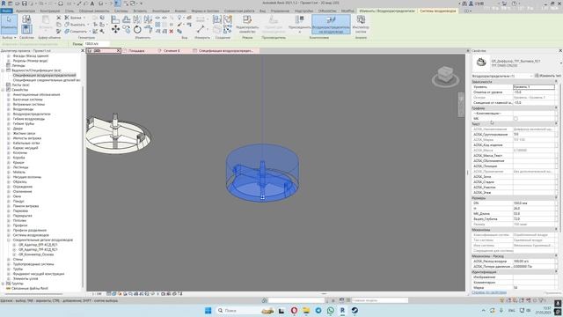Image resolution: width=563 pixels, height=317 pixels.
Task: Open the Выбор dropdown under Modify
Action: point(9,37)
